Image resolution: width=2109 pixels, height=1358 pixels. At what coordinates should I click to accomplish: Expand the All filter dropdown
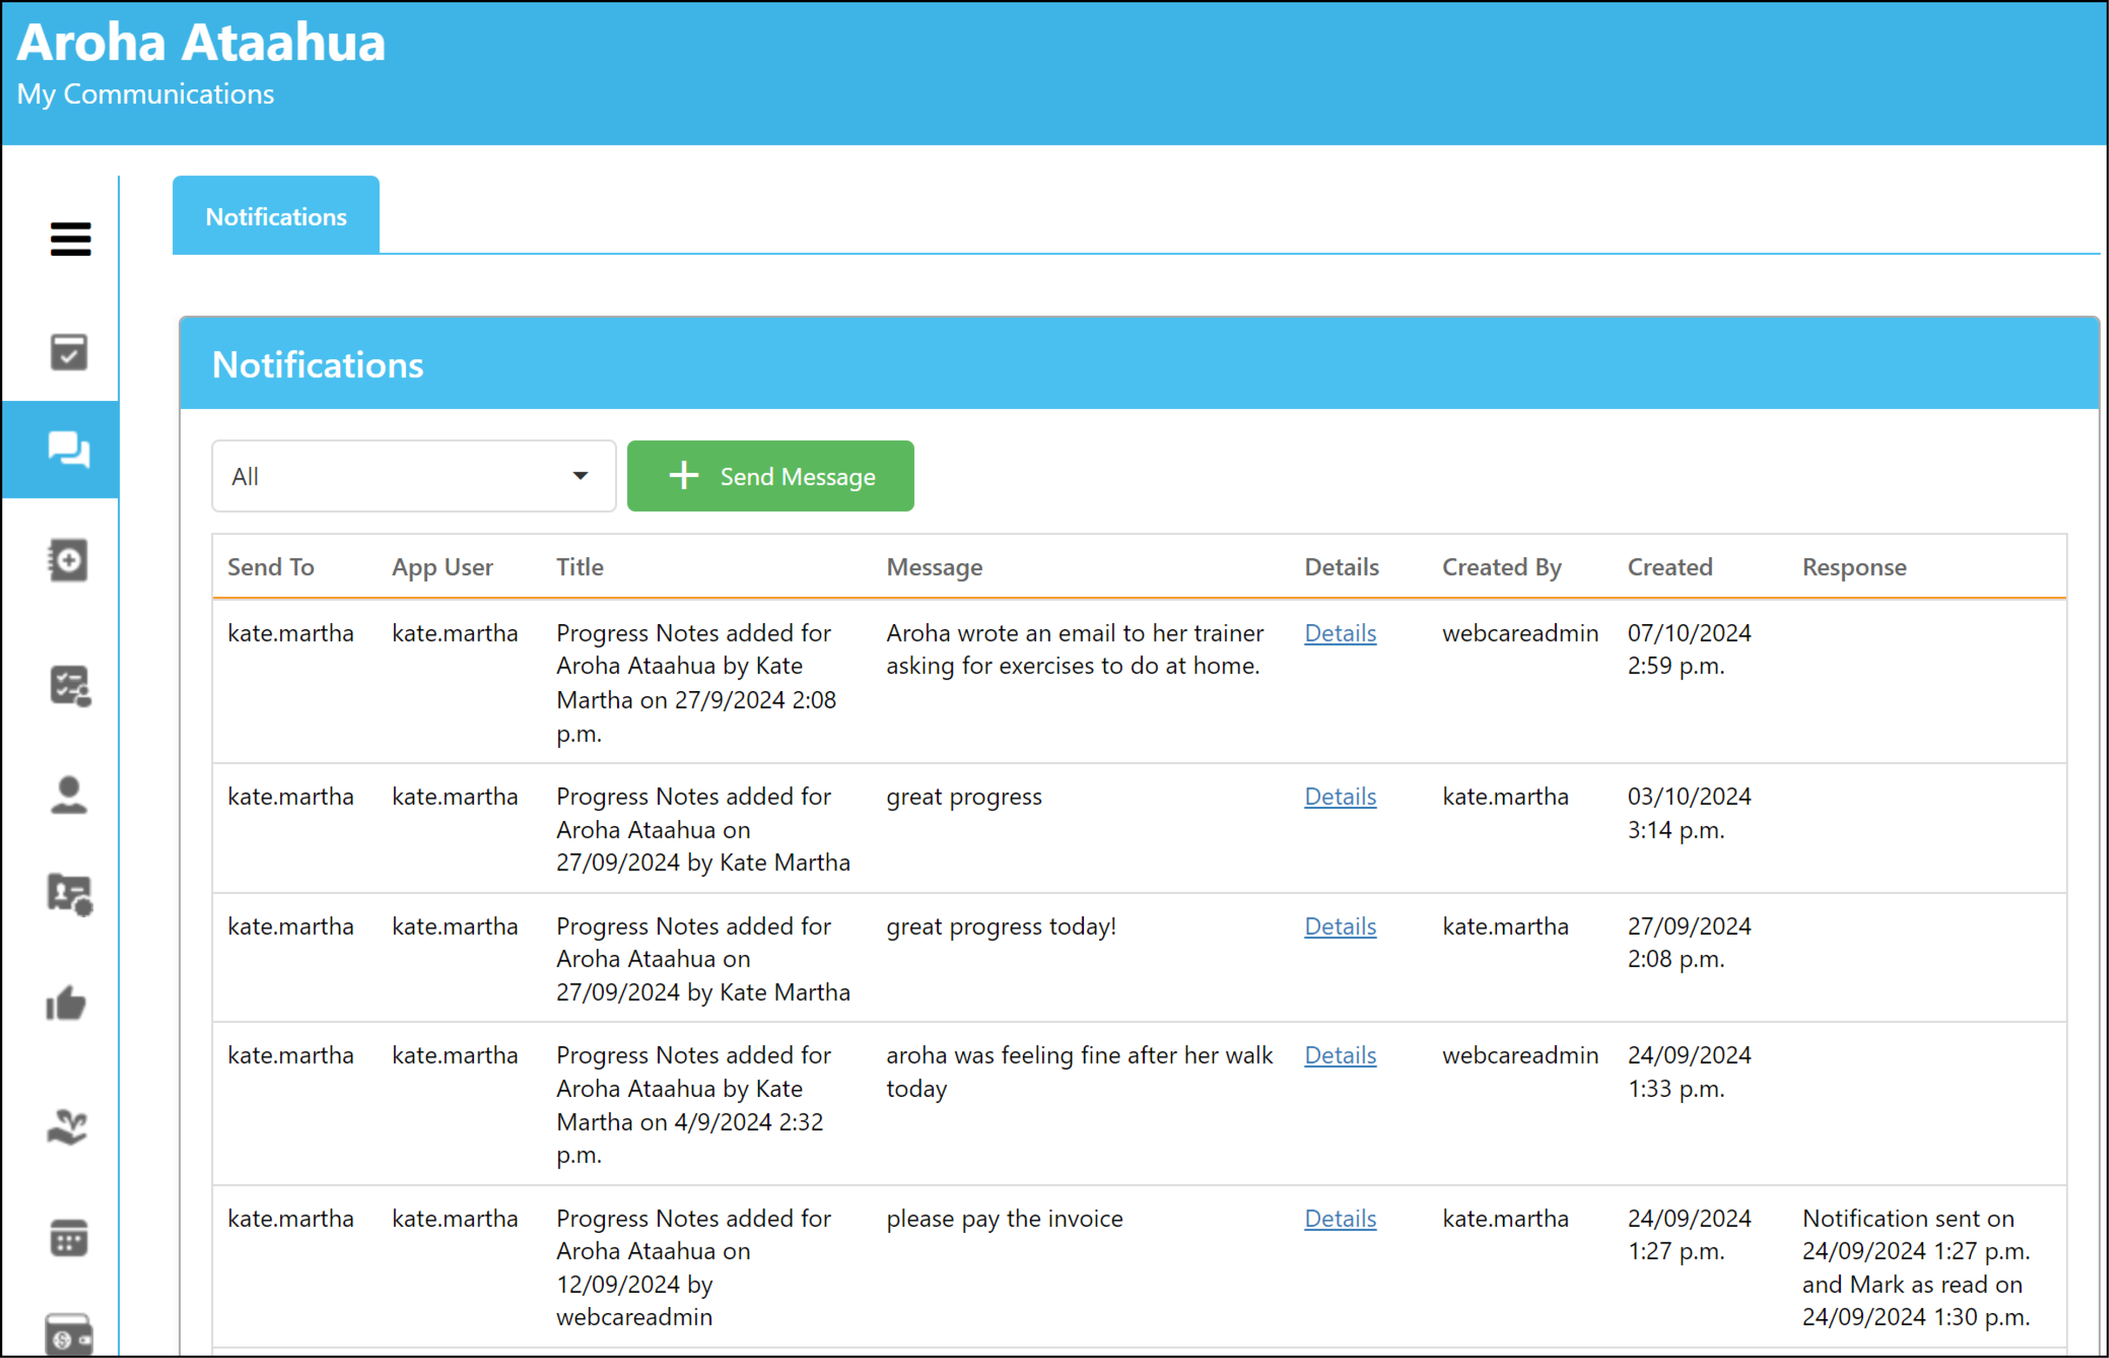point(414,476)
